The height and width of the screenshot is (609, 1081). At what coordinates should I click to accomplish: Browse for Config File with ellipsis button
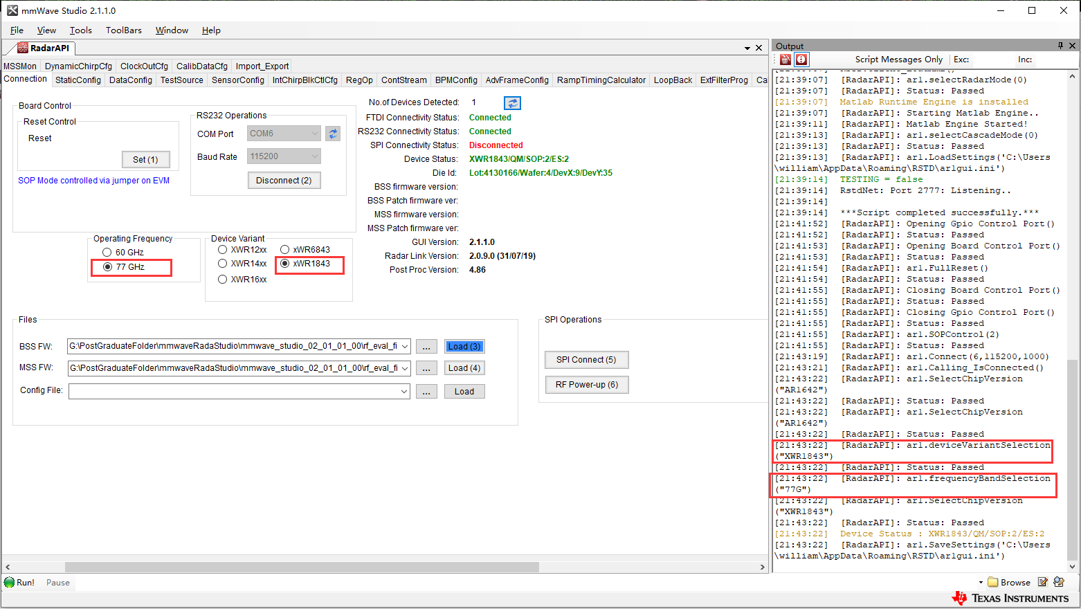click(426, 391)
